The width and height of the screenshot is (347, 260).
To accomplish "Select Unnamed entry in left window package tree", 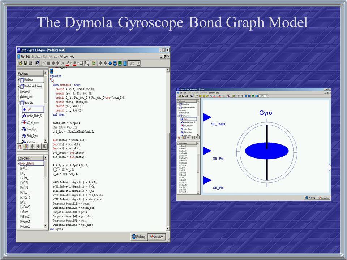I will click(x=25, y=92).
